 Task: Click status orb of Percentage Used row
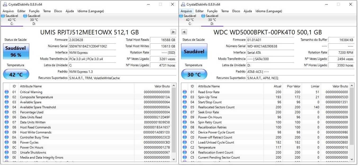7,112
